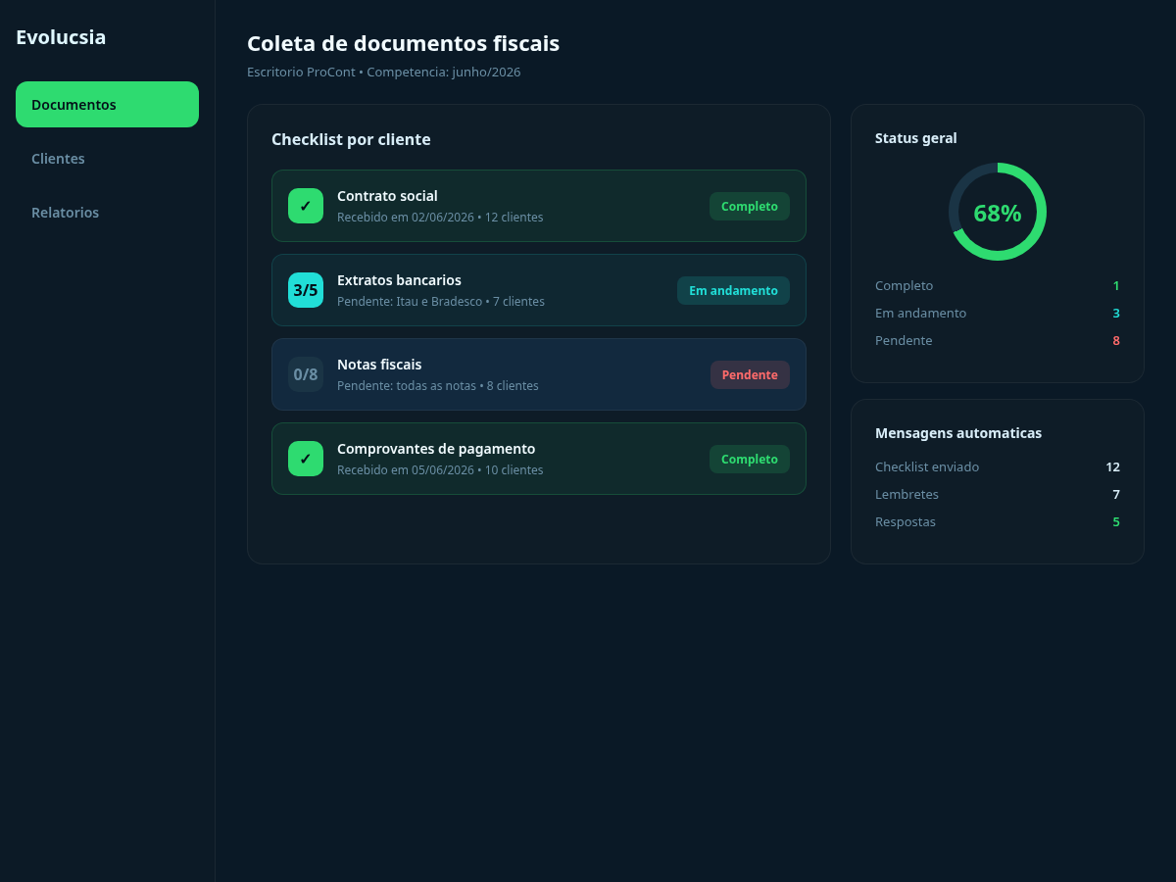1176x882 pixels.
Task: Click the 0/8 badge for Notas fiscais
Action: tap(306, 374)
